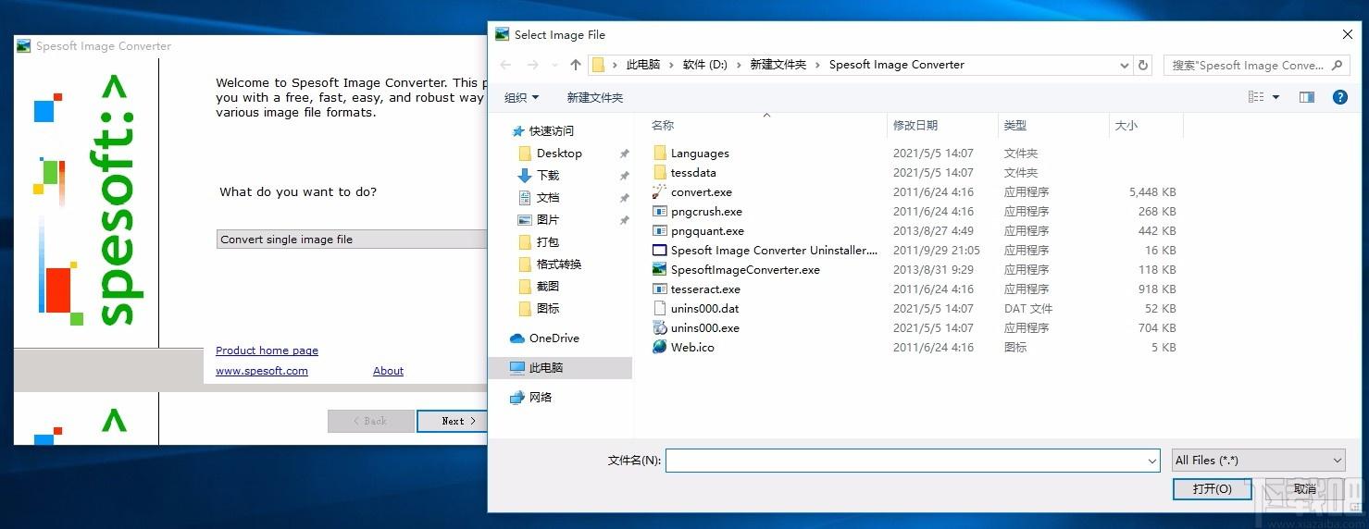
Task: Click the Back navigation arrow in file dialog
Action: [x=505, y=65]
